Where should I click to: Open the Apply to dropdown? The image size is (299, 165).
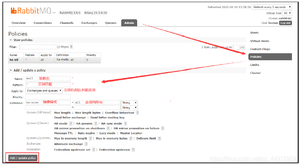click(44, 91)
